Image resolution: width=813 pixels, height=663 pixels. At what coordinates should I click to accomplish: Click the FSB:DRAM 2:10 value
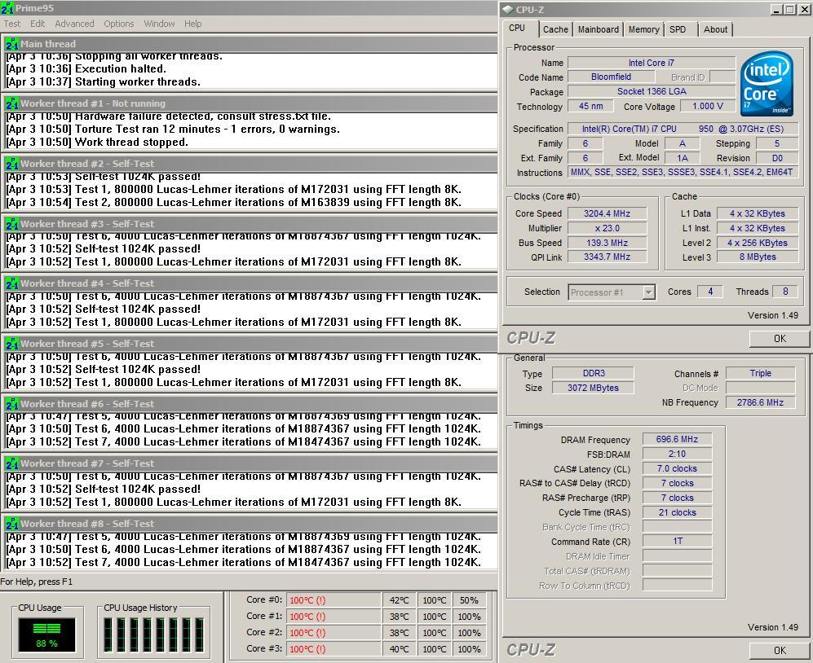[677, 454]
